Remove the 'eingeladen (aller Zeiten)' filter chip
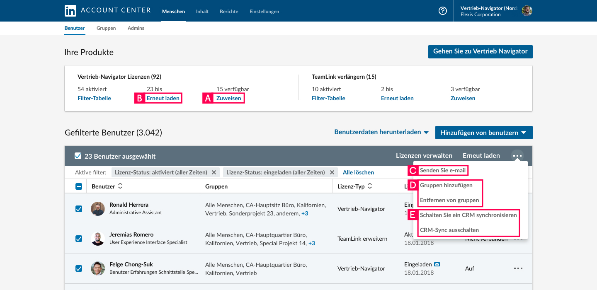The image size is (597, 290). 332,172
